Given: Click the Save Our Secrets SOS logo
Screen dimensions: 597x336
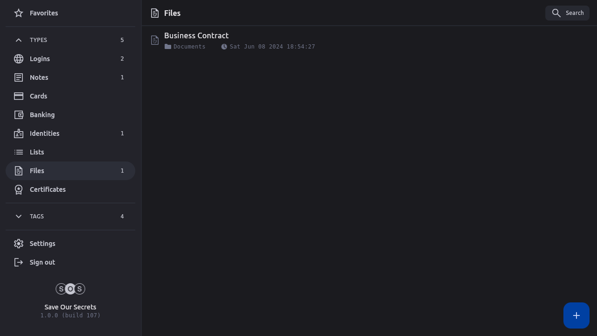Looking at the screenshot, I should (x=70, y=289).
